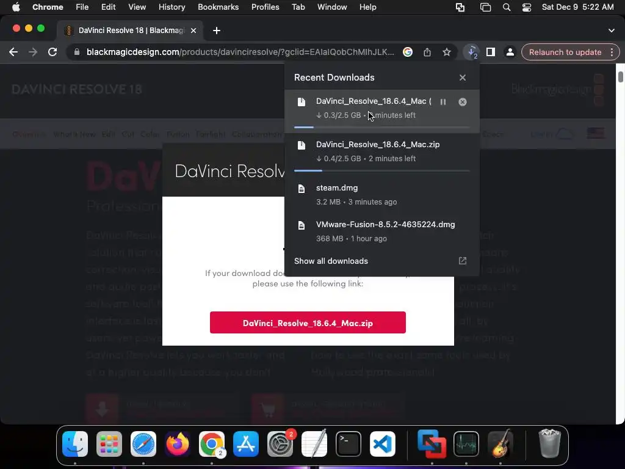Open Control Center in menu bar
This screenshot has width=625, height=469.
[x=527, y=7]
